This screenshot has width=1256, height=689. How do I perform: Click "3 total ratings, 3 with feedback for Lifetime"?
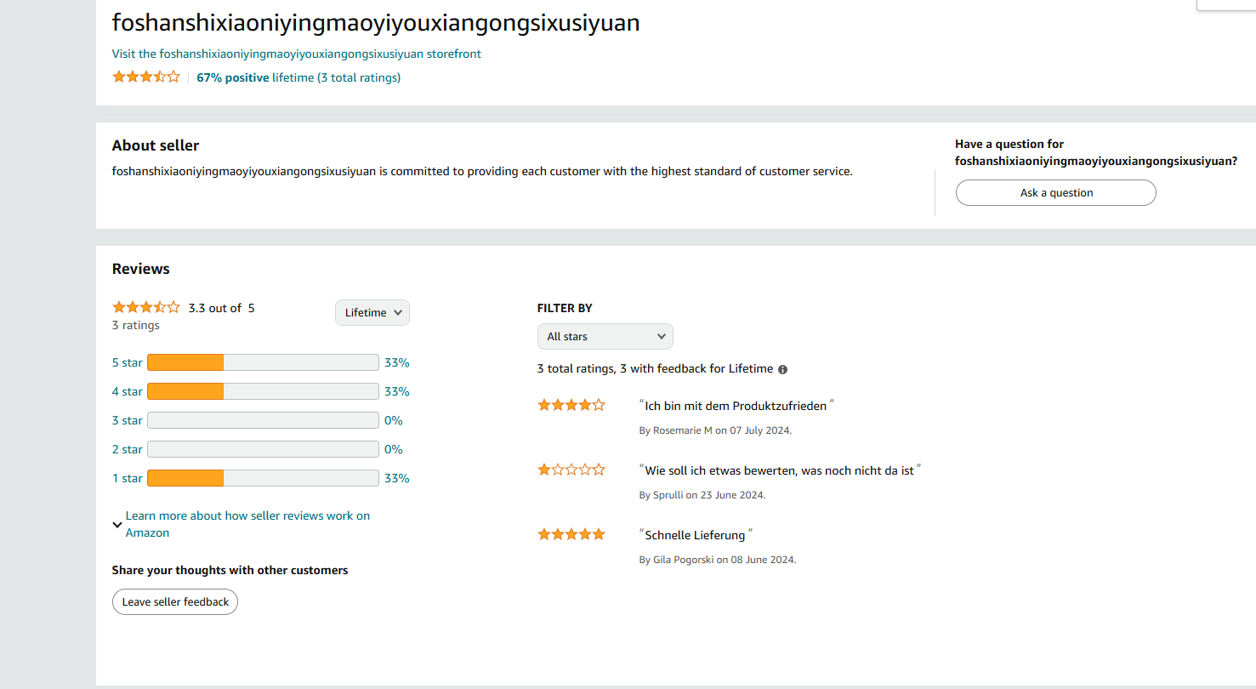coord(656,369)
